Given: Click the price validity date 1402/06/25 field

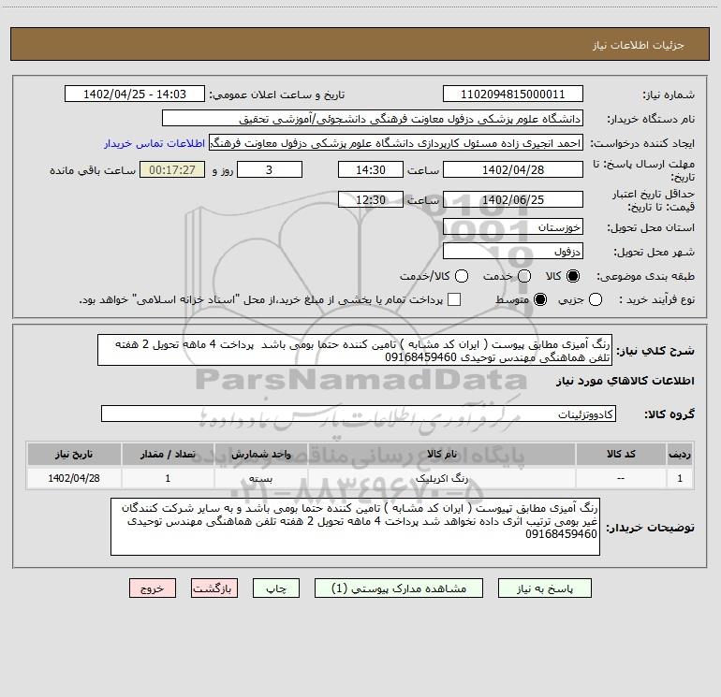Looking at the screenshot, I should point(513,199).
